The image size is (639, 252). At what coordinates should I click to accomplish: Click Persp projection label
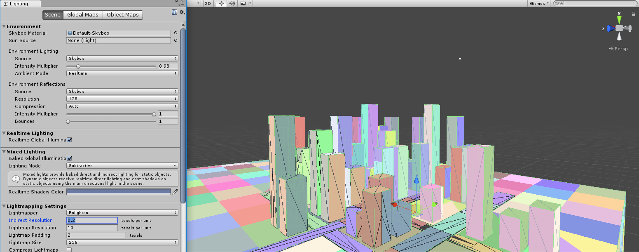620,49
